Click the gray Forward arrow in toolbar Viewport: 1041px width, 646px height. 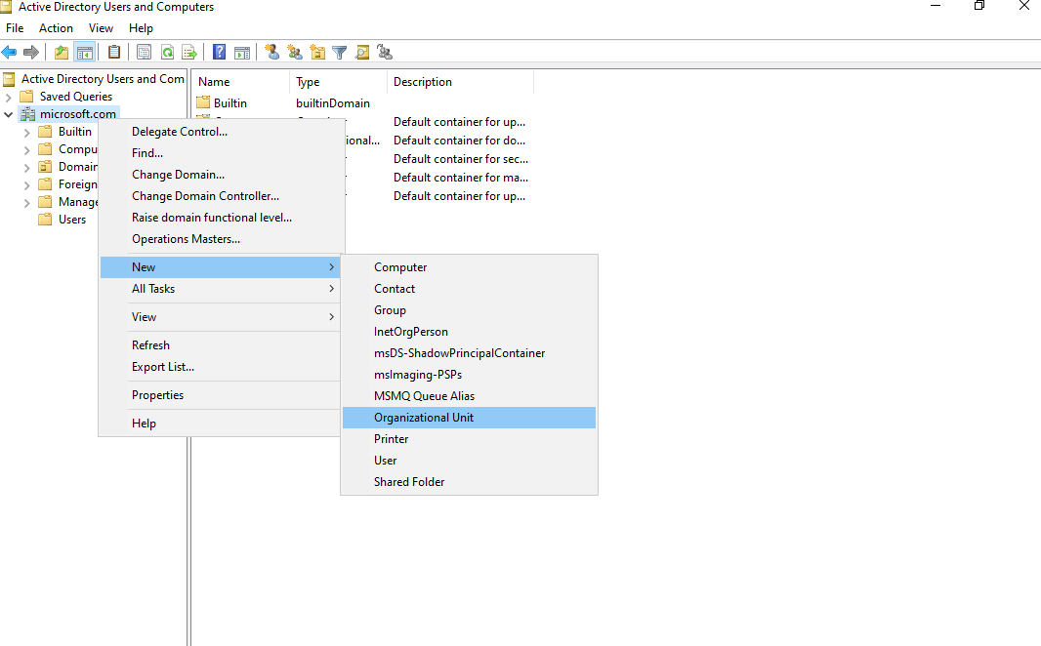(31, 52)
